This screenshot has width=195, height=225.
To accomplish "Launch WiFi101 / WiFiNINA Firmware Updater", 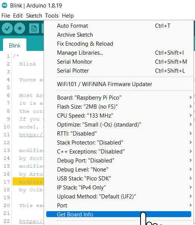I will tap(119, 84).
